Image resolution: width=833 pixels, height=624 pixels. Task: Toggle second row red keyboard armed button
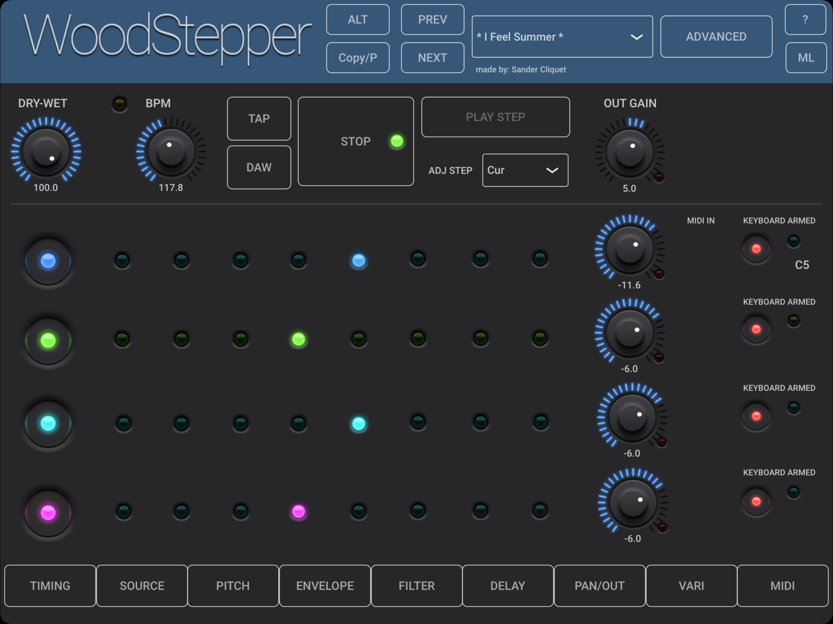coord(756,329)
